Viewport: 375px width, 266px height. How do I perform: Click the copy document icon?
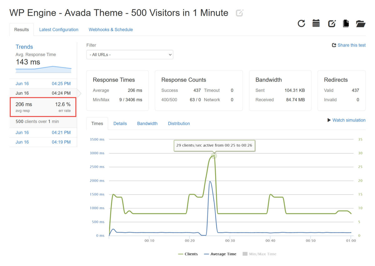click(x=346, y=23)
